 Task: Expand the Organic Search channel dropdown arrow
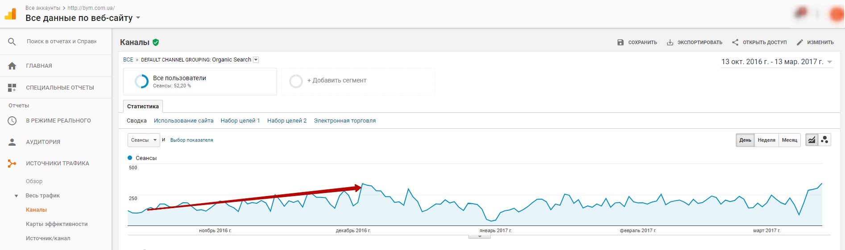tap(256, 60)
